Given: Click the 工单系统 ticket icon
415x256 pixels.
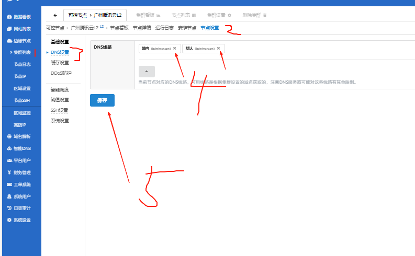Looking at the screenshot, I should (9, 184).
